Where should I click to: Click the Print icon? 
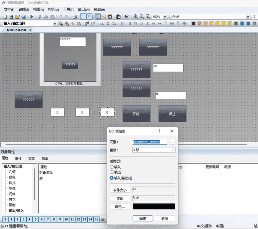pos(75,17)
